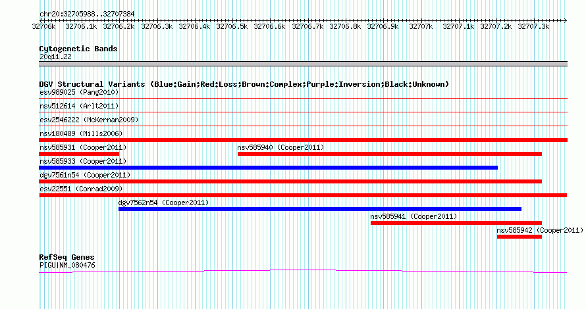Select the nsv585941 (Cooper2011) label
The image size is (586, 309).
413,216
